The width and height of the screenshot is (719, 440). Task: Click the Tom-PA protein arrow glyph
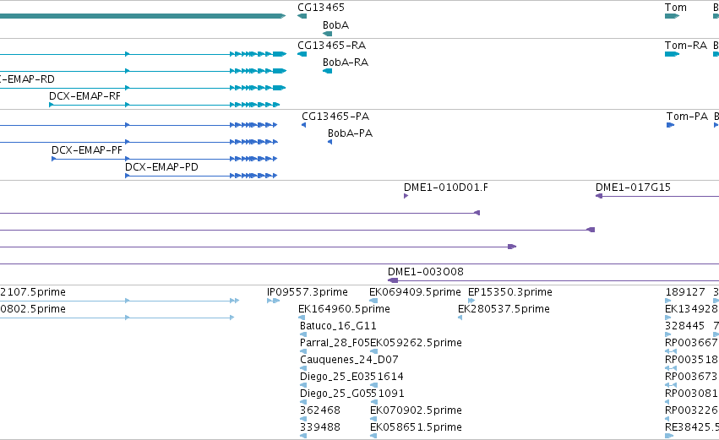coord(670,125)
